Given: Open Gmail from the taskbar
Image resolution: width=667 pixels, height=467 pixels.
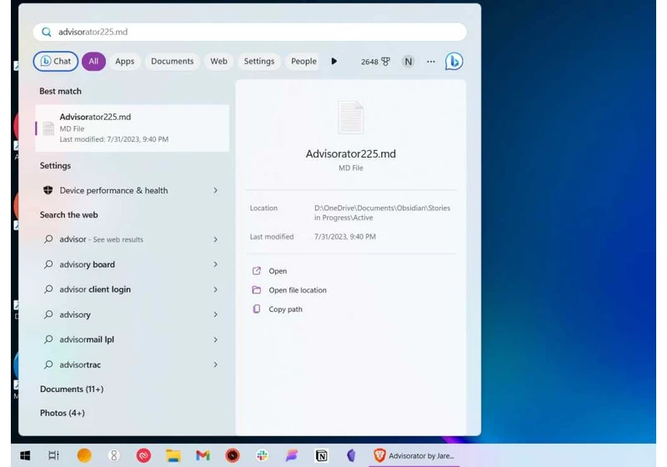Looking at the screenshot, I should click(x=203, y=456).
